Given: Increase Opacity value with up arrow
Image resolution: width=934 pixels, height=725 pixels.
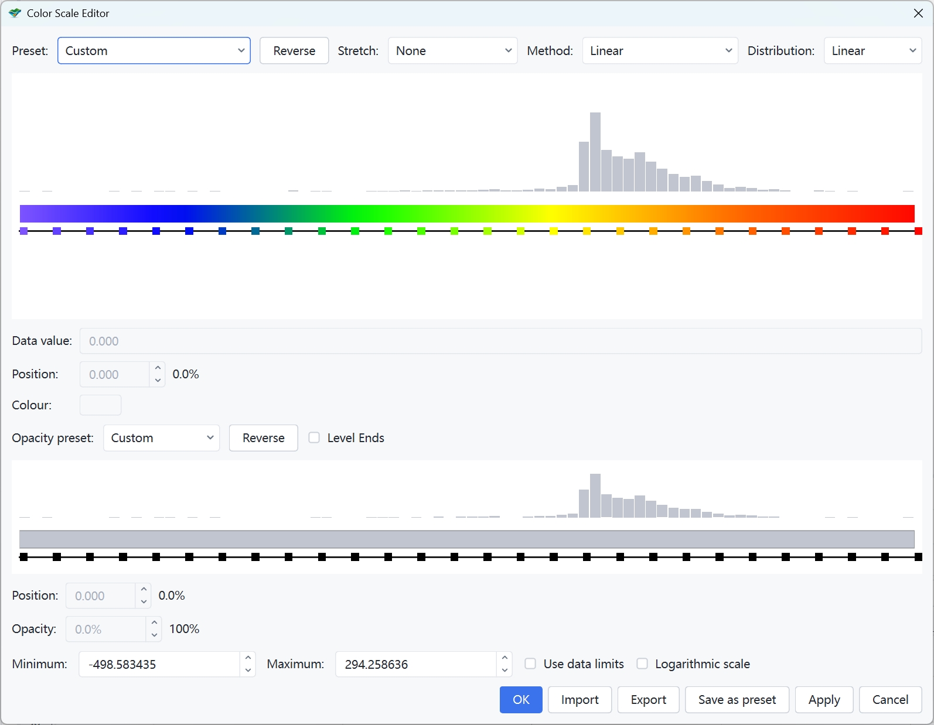Looking at the screenshot, I should [x=154, y=623].
